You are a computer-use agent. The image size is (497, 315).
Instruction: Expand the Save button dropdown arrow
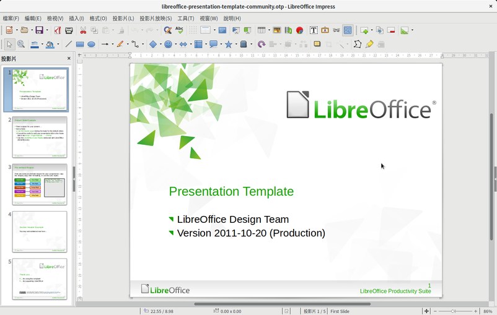(x=46, y=30)
